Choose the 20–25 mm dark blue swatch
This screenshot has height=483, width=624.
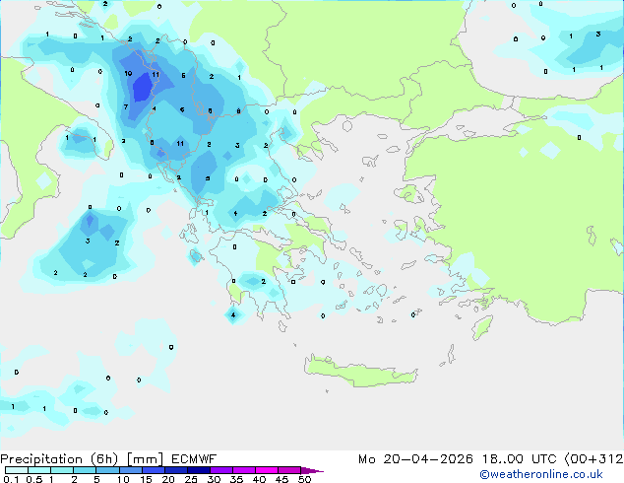(x=175, y=470)
